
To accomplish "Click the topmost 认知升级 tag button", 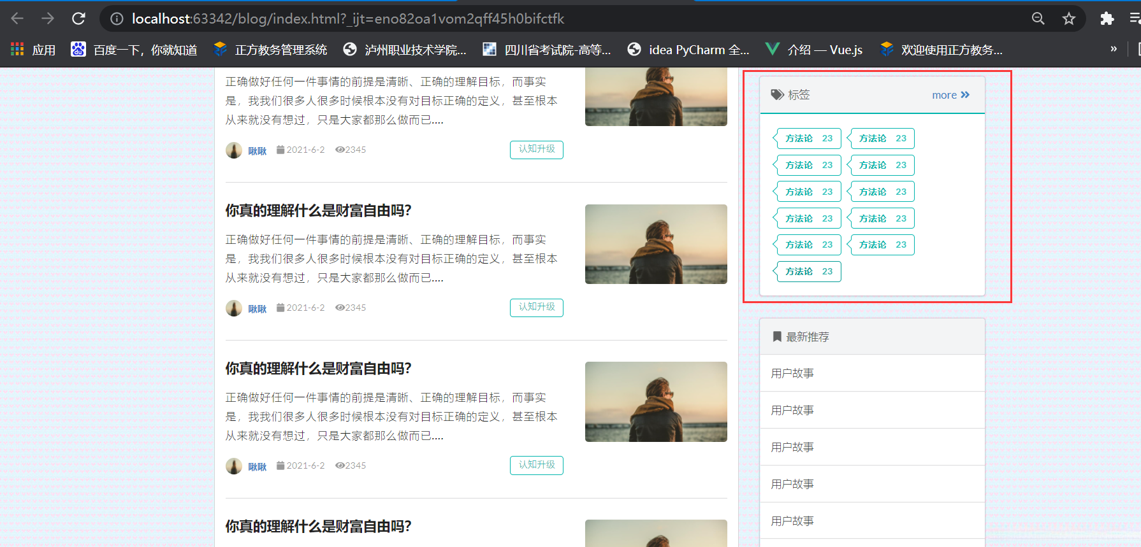I will 537,150.
